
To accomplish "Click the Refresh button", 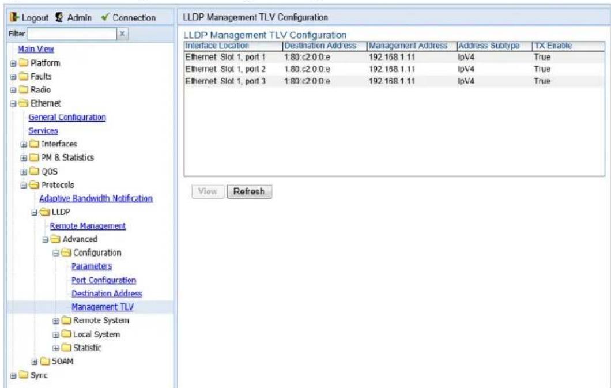I will (x=250, y=191).
